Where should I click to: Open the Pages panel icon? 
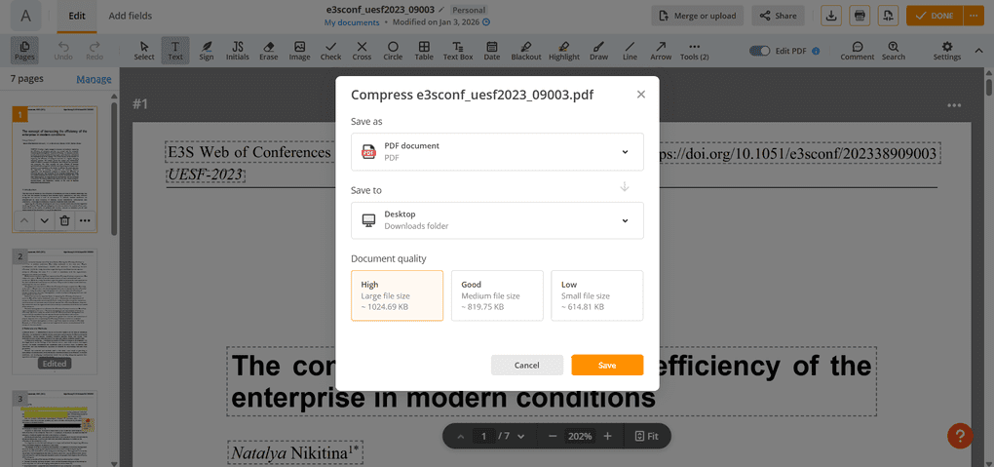[24, 50]
